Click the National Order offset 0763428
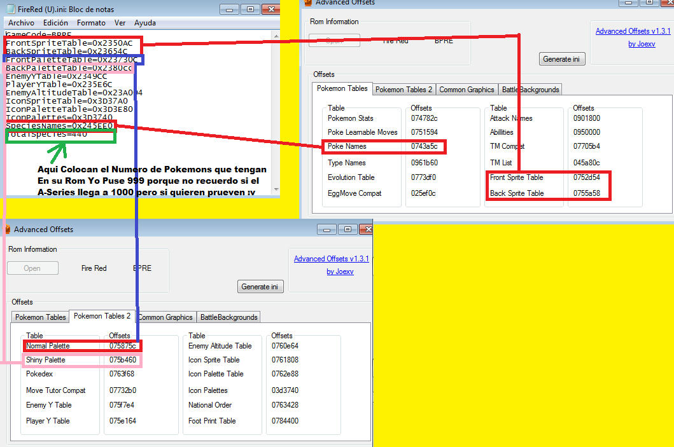674x447 pixels. coord(284,405)
